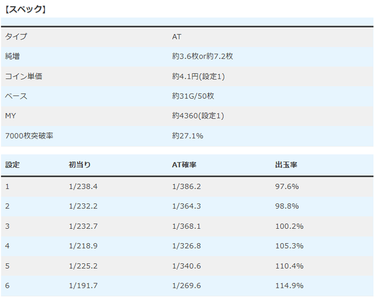Click the 1/269.6 AT確率 for 設定6
This screenshot has width=375, height=300.
(186, 286)
